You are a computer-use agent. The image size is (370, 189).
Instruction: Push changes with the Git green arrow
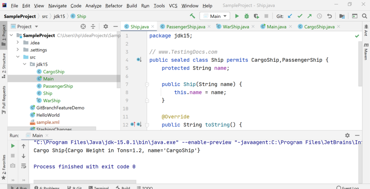click(309, 16)
